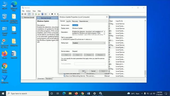Switch to the Log On tab

click(x=69, y=21)
